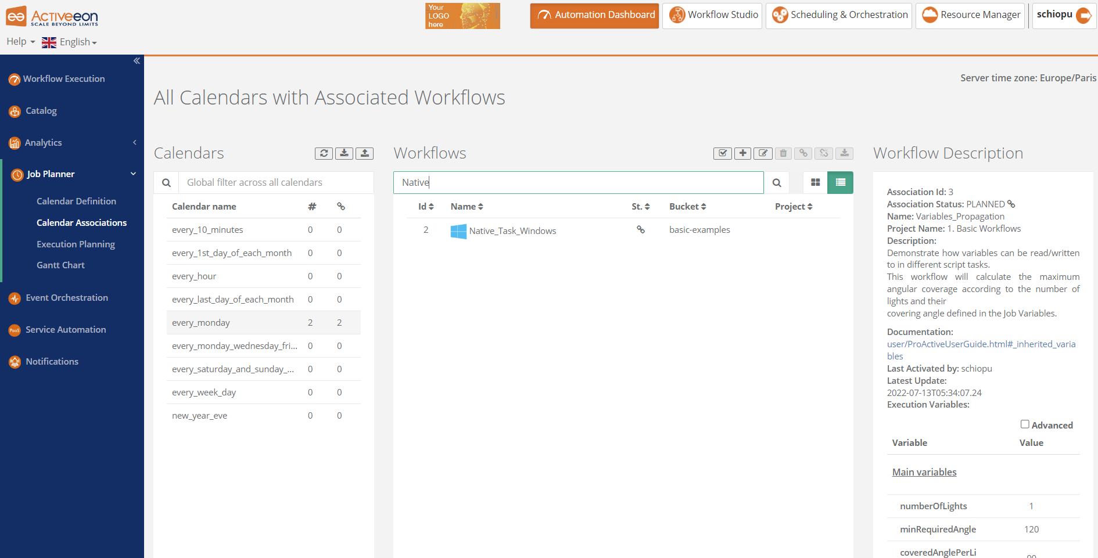The image size is (1098, 558).
Task: Open the Gantt Chart page
Action: (x=60, y=265)
